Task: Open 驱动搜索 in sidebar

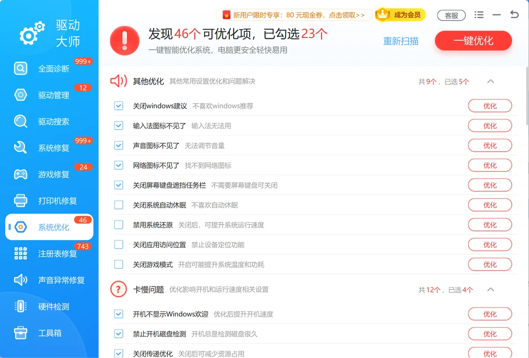Action: (x=49, y=121)
